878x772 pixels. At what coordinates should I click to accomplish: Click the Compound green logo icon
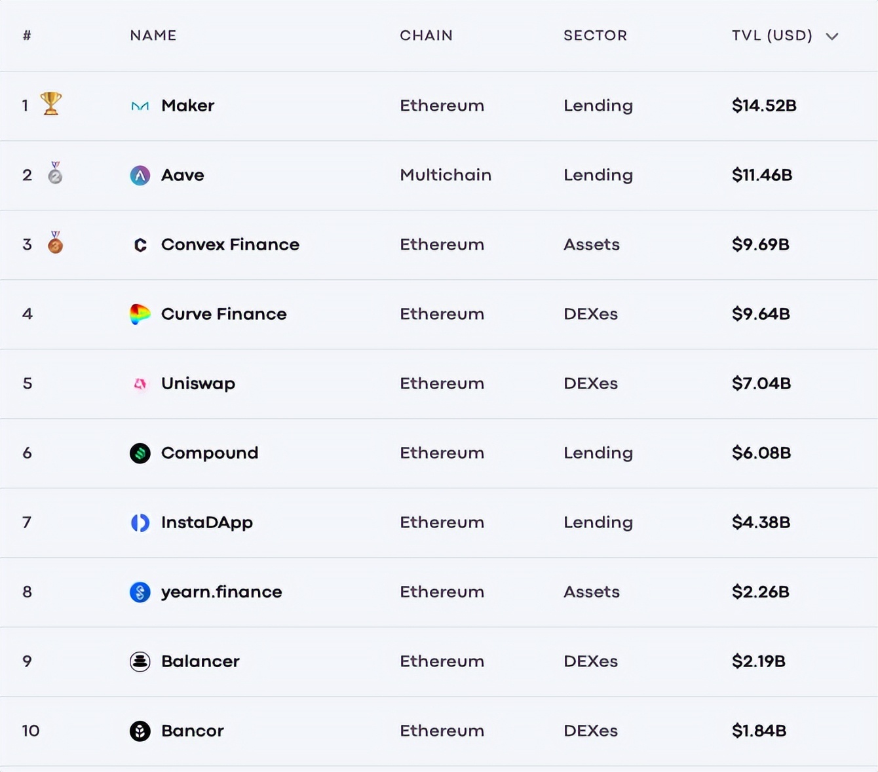click(140, 453)
